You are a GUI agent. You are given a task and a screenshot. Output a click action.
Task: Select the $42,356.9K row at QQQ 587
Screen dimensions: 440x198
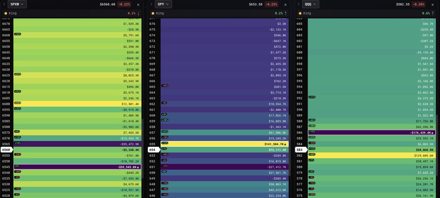[x=372, y=127]
